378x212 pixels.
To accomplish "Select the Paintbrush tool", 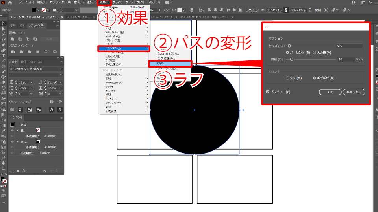I will (x=4, y=71).
